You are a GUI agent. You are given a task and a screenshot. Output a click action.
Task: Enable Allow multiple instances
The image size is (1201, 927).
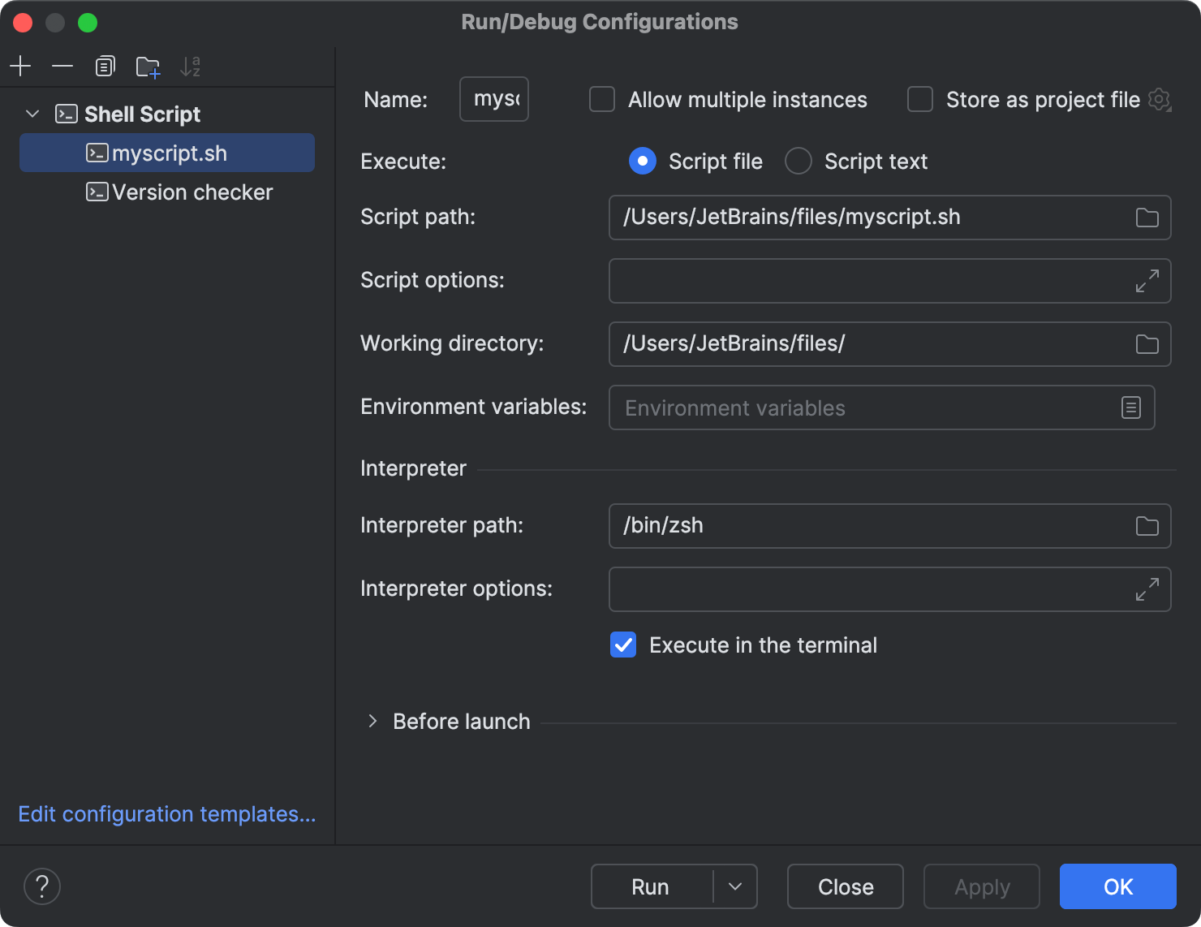pyautogui.click(x=601, y=99)
